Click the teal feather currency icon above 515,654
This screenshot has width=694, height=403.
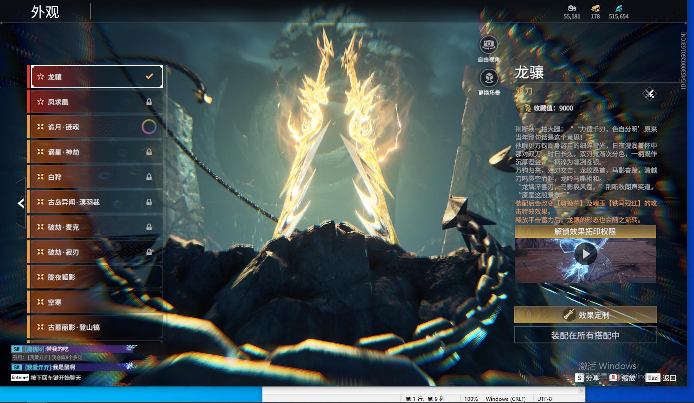point(618,8)
